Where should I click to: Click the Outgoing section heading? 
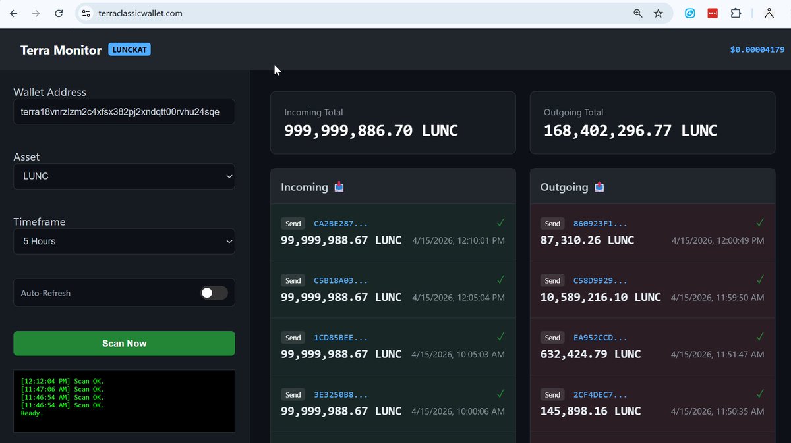pyautogui.click(x=564, y=187)
